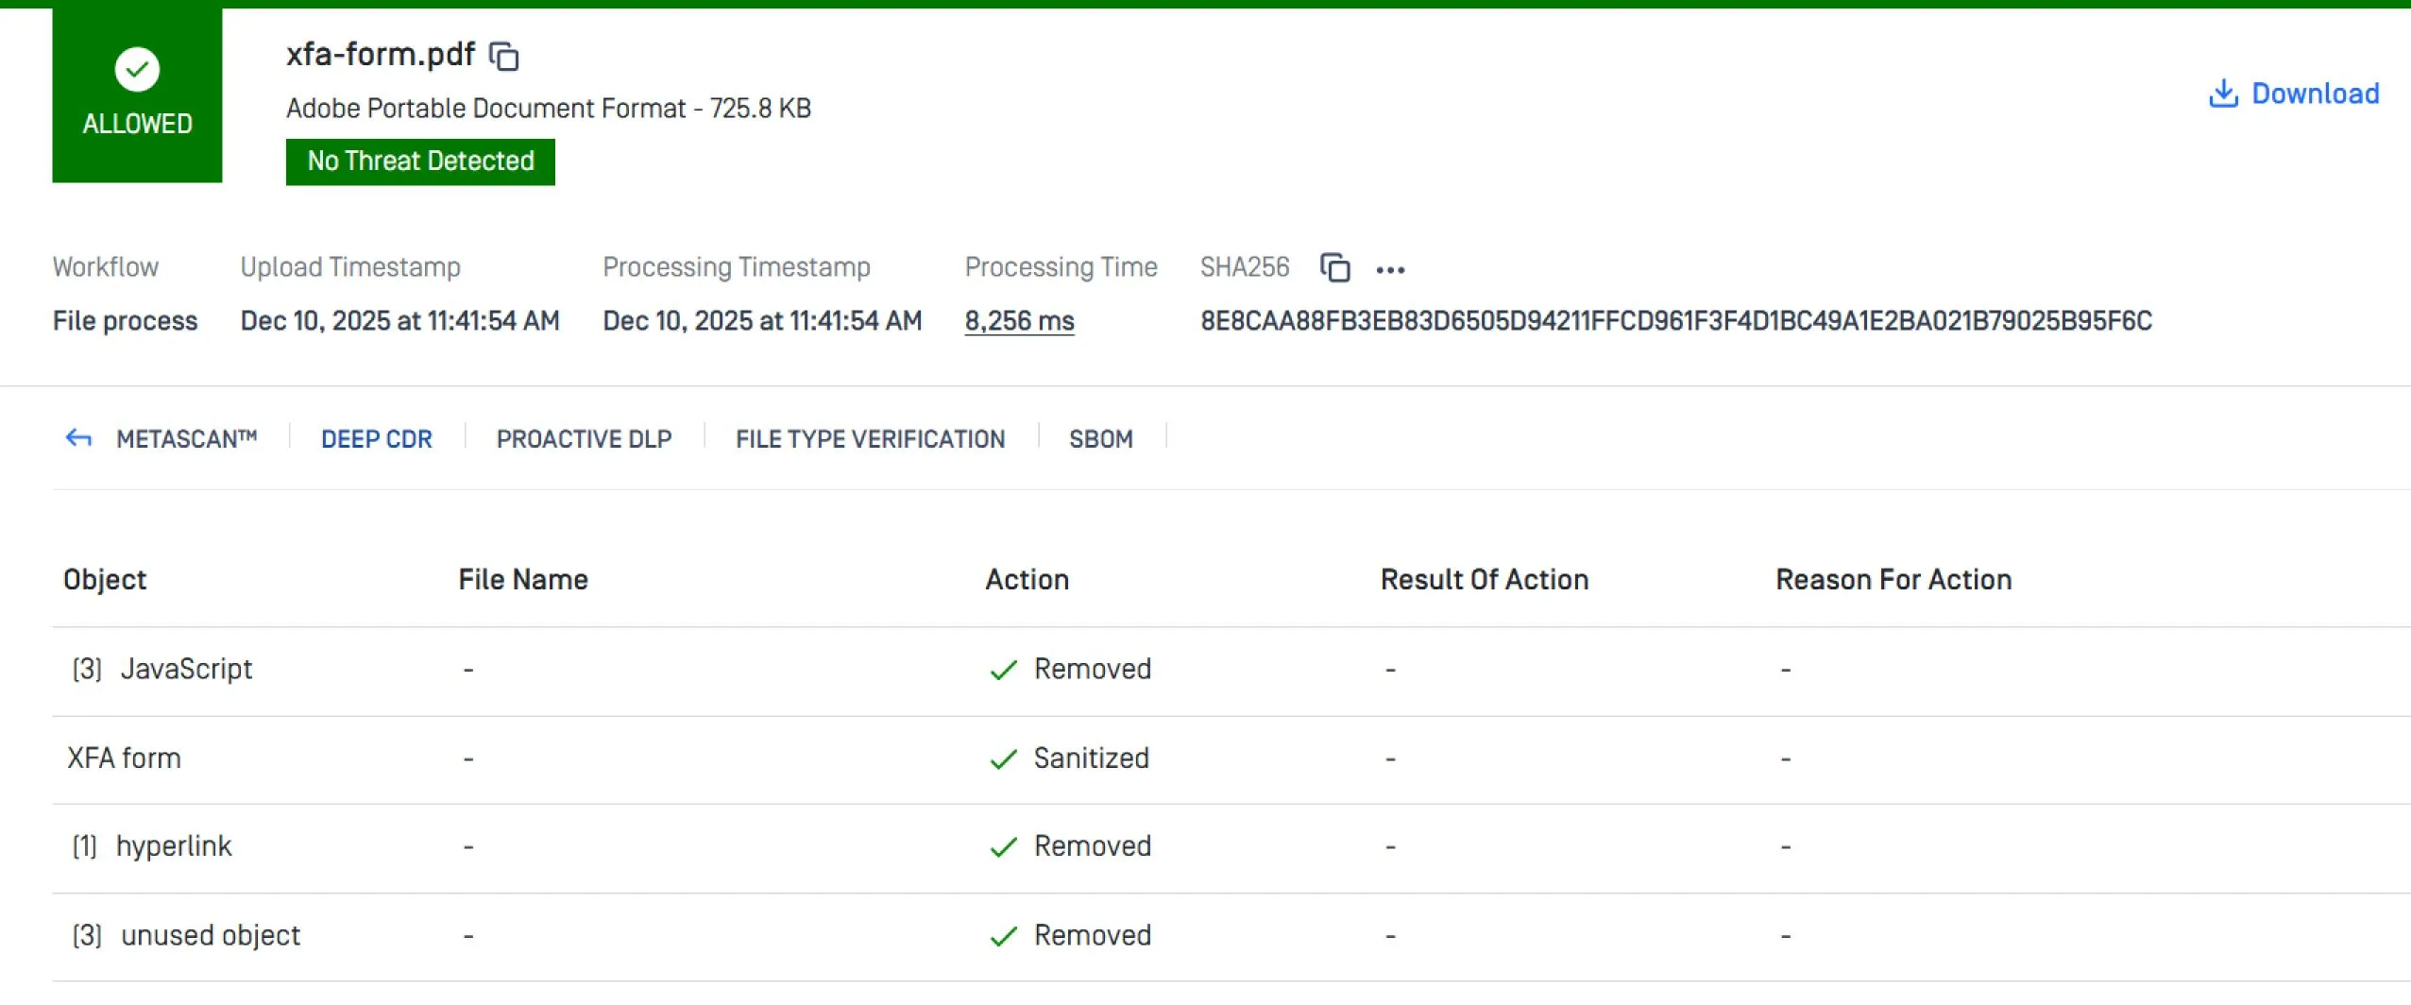Click the XFA form Sanitized checkmark
2411x1005 pixels.
[x=1003, y=758]
